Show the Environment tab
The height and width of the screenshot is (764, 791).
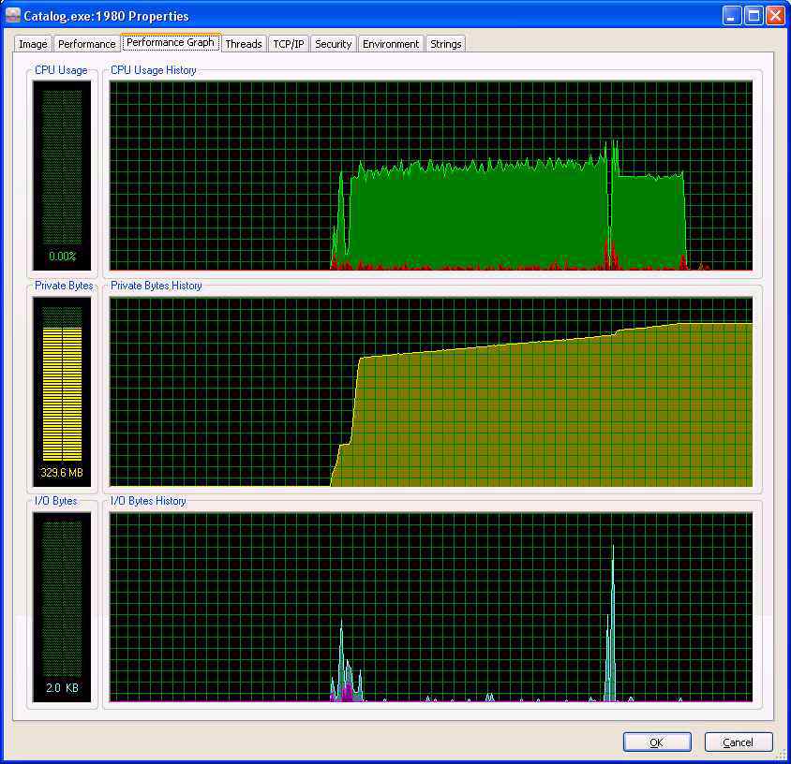[391, 44]
